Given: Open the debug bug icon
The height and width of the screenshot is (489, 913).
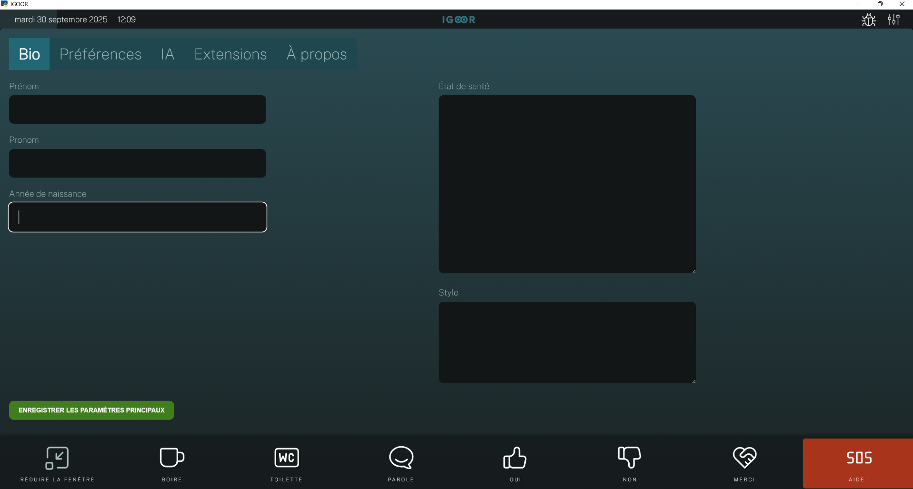Looking at the screenshot, I should [x=869, y=20].
